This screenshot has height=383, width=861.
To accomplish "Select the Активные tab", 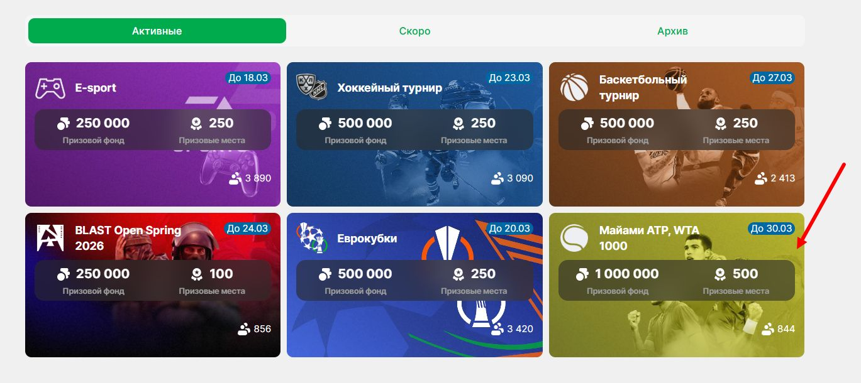I will [157, 31].
